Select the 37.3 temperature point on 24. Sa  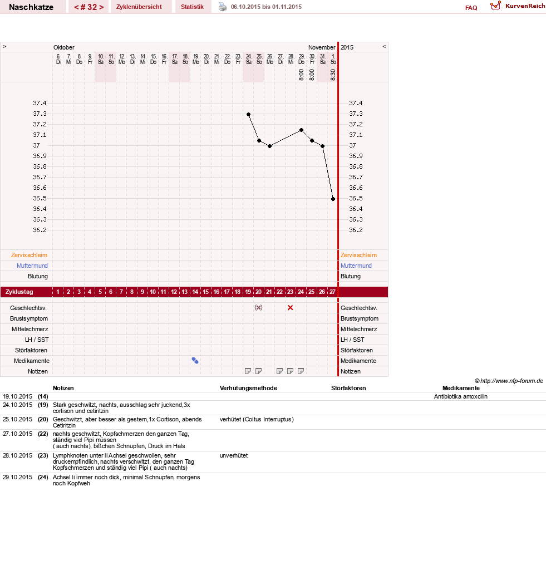click(248, 114)
